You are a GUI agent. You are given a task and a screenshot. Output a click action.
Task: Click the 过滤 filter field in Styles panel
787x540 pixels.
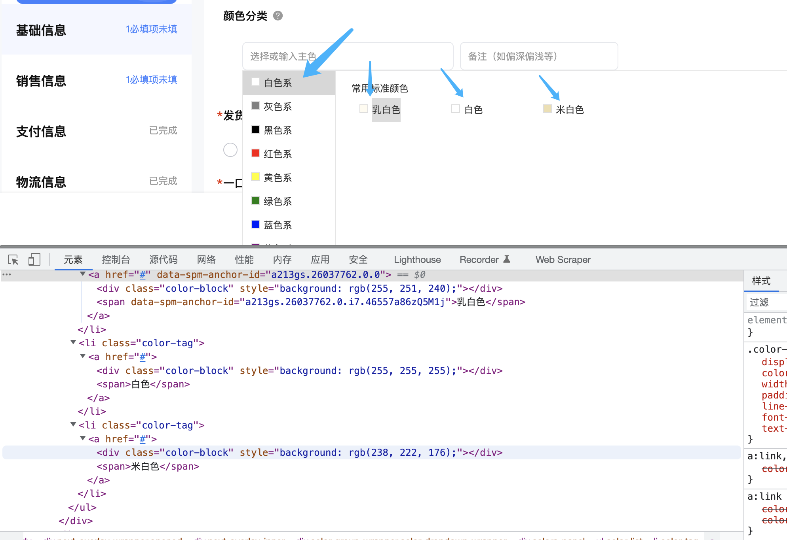click(759, 302)
